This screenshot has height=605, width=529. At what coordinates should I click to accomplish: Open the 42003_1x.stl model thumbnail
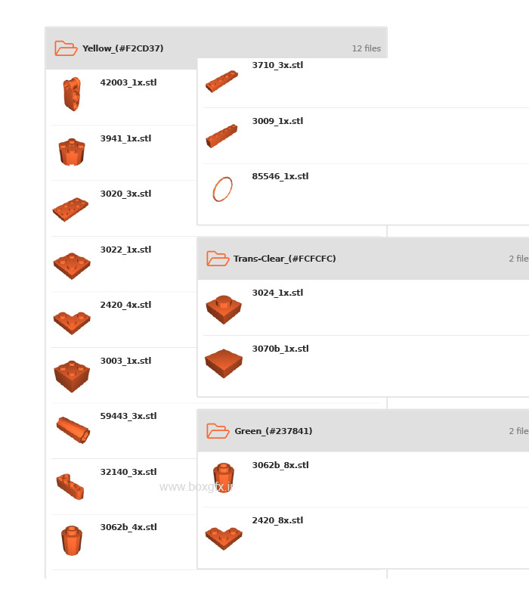click(72, 95)
